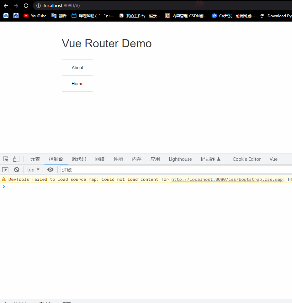292x303 pixels.
Task: Switch to the 性能 tab
Action: tap(118, 159)
